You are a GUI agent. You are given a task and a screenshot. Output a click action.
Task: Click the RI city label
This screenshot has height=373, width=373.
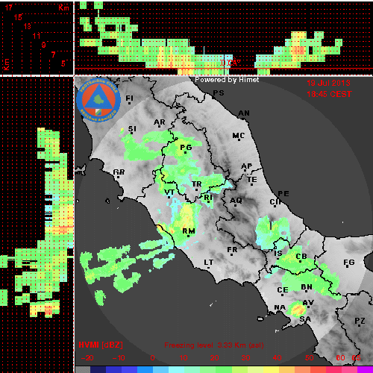[x=208, y=198]
